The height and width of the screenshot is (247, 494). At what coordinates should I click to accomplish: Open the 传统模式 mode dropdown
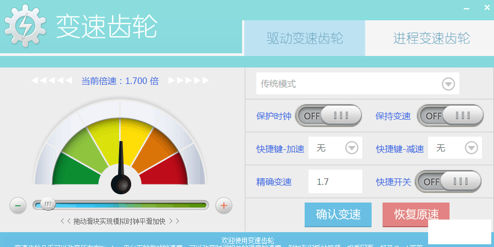357,83
